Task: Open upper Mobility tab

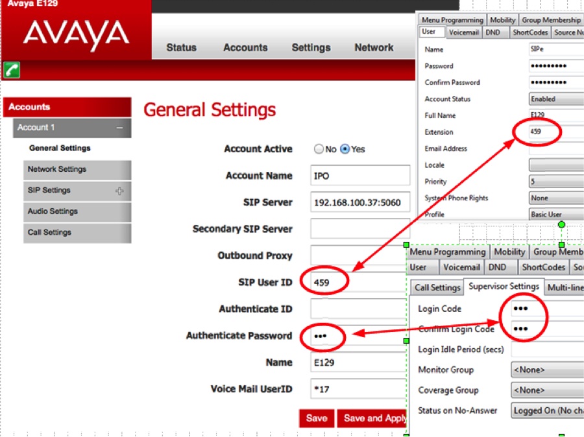Action: point(502,19)
